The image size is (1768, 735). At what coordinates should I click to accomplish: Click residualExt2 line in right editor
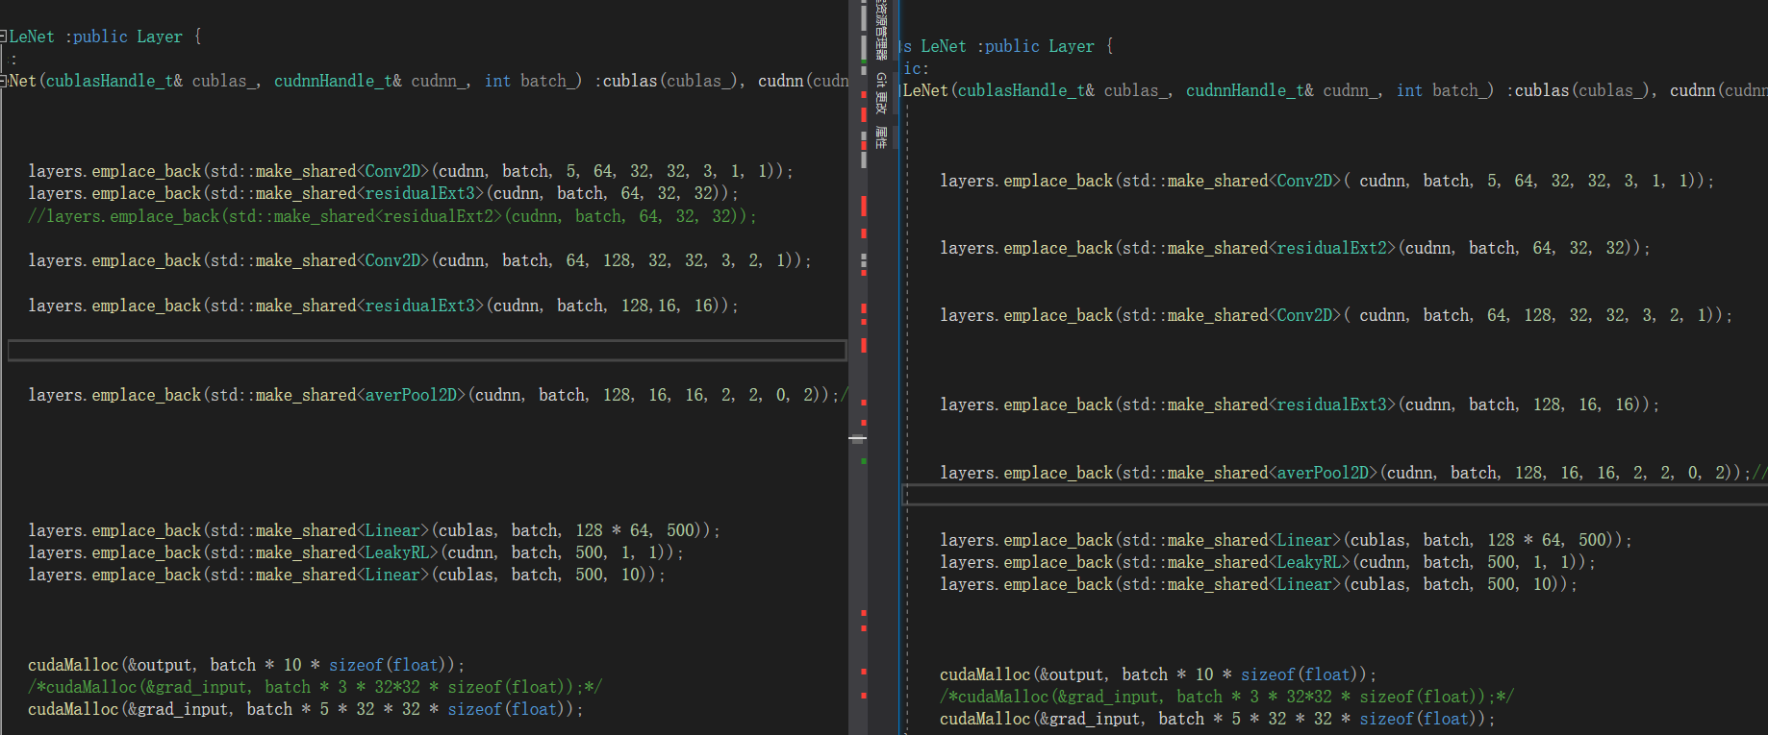[x=1295, y=248]
